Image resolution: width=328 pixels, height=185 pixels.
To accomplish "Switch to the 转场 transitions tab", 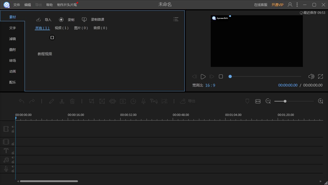I will pos(13,61).
